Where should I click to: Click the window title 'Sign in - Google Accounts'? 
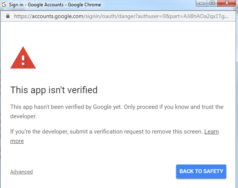pos(55,5)
